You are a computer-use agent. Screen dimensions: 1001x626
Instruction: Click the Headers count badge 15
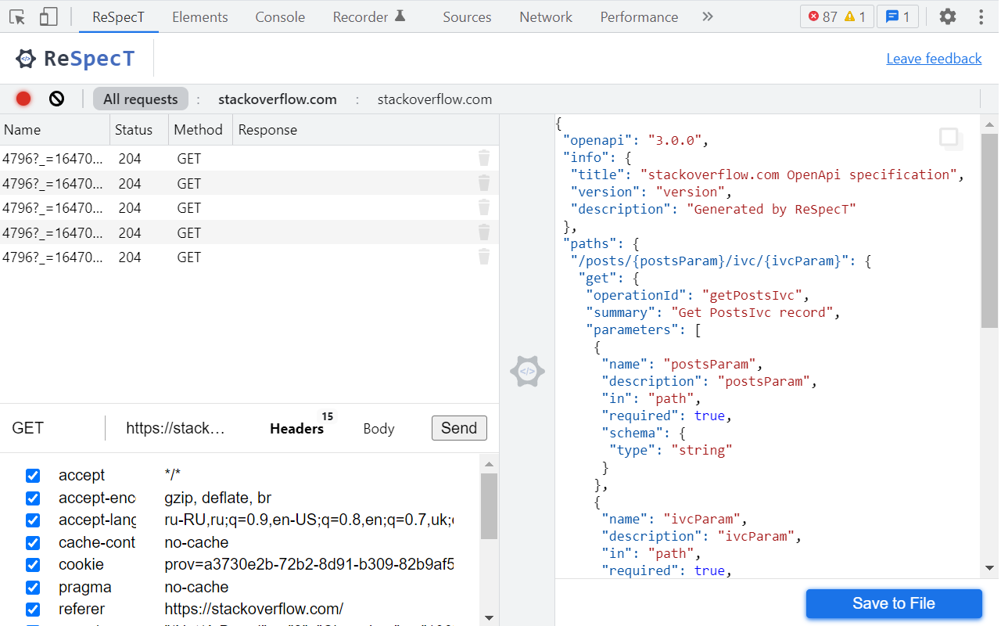(x=327, y=416)
